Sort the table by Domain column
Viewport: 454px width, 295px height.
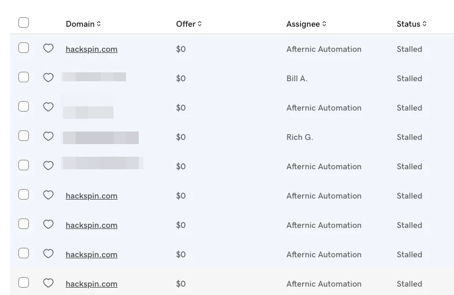(83, 24)
